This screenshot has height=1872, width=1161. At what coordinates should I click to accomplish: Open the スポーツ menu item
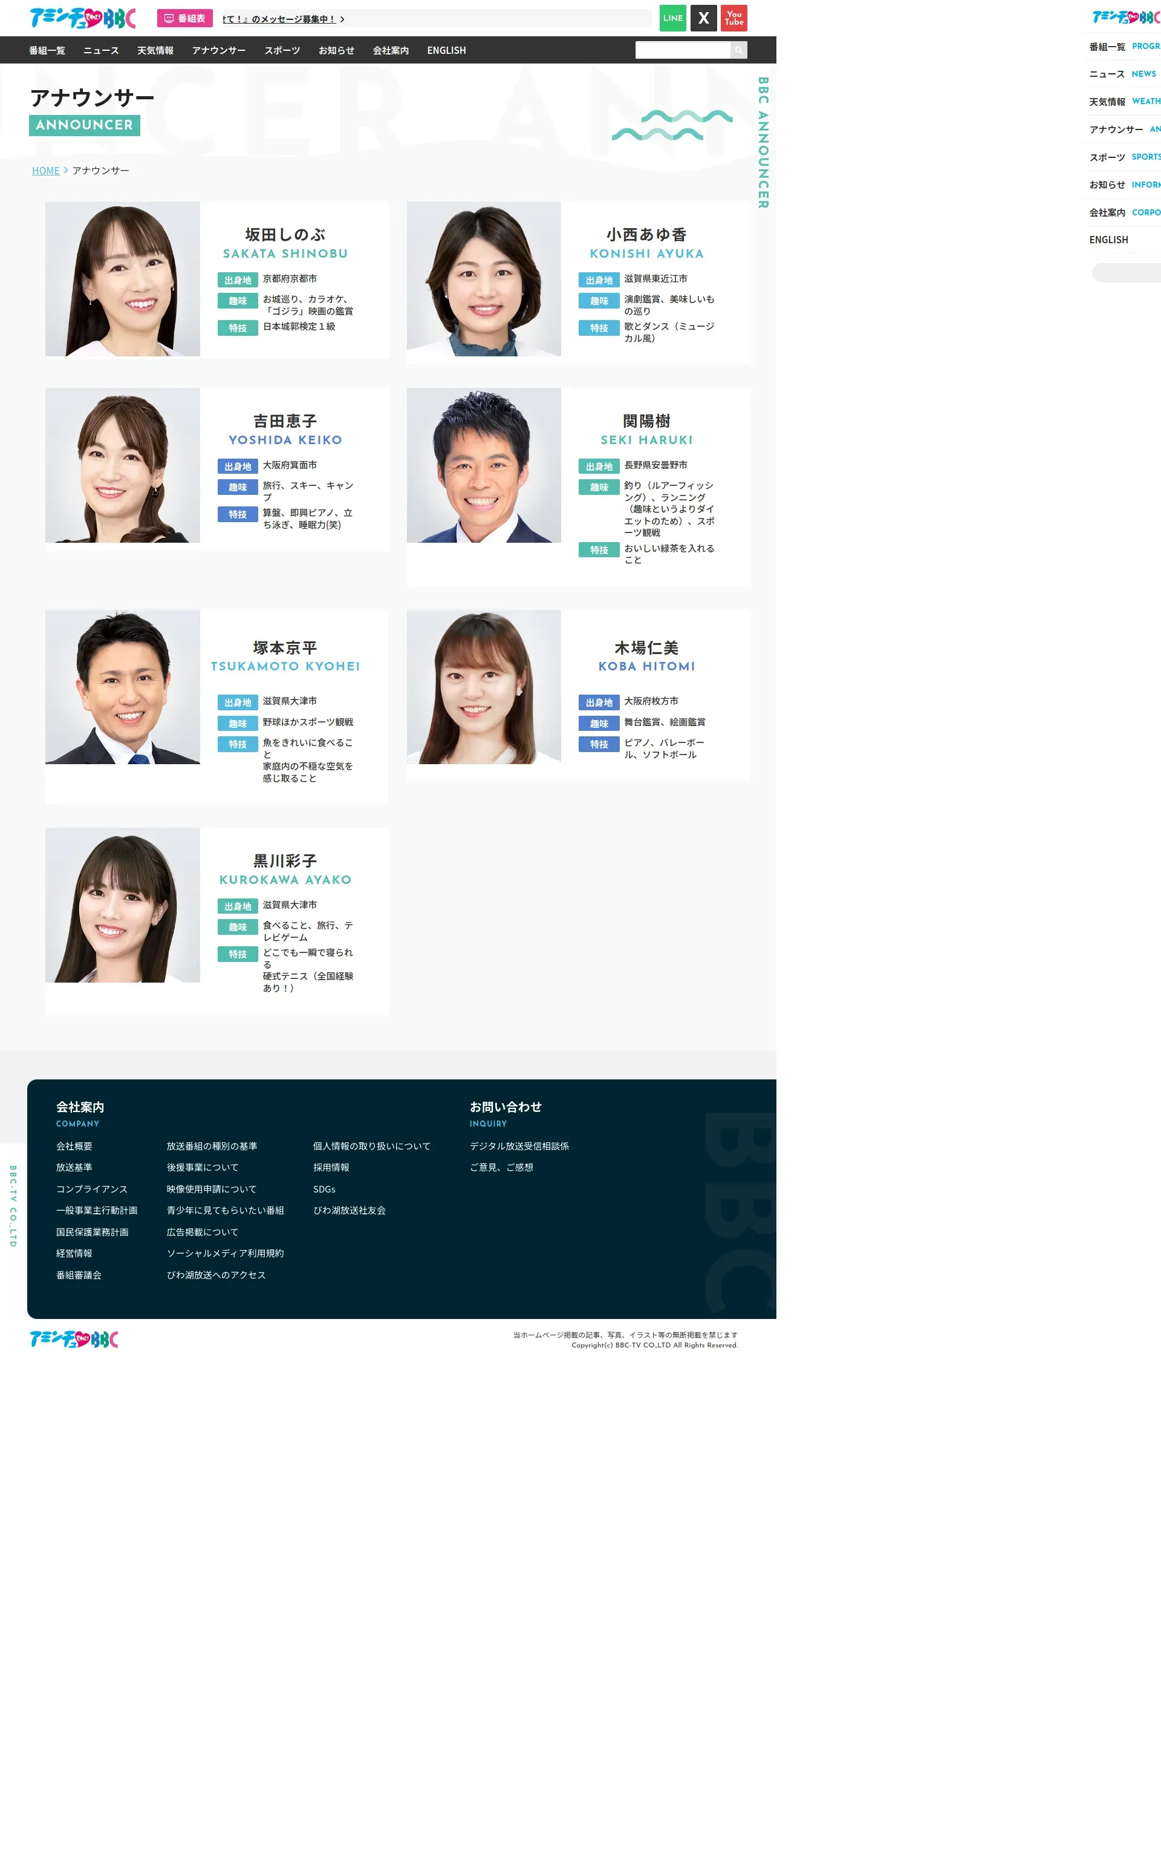[282, 50]
